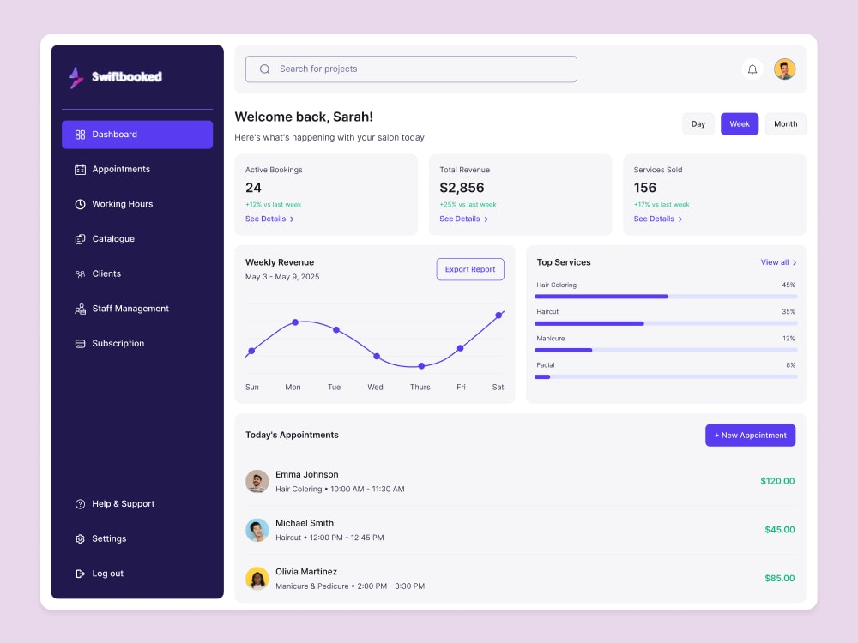Viewport: 858px width, 643px height.
Task: Click the Haircut progress bar
Action: [x=666, y=323]
